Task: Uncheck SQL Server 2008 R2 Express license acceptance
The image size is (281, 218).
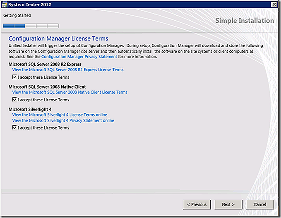Action: pyautogui.click(x=14, y=77)
